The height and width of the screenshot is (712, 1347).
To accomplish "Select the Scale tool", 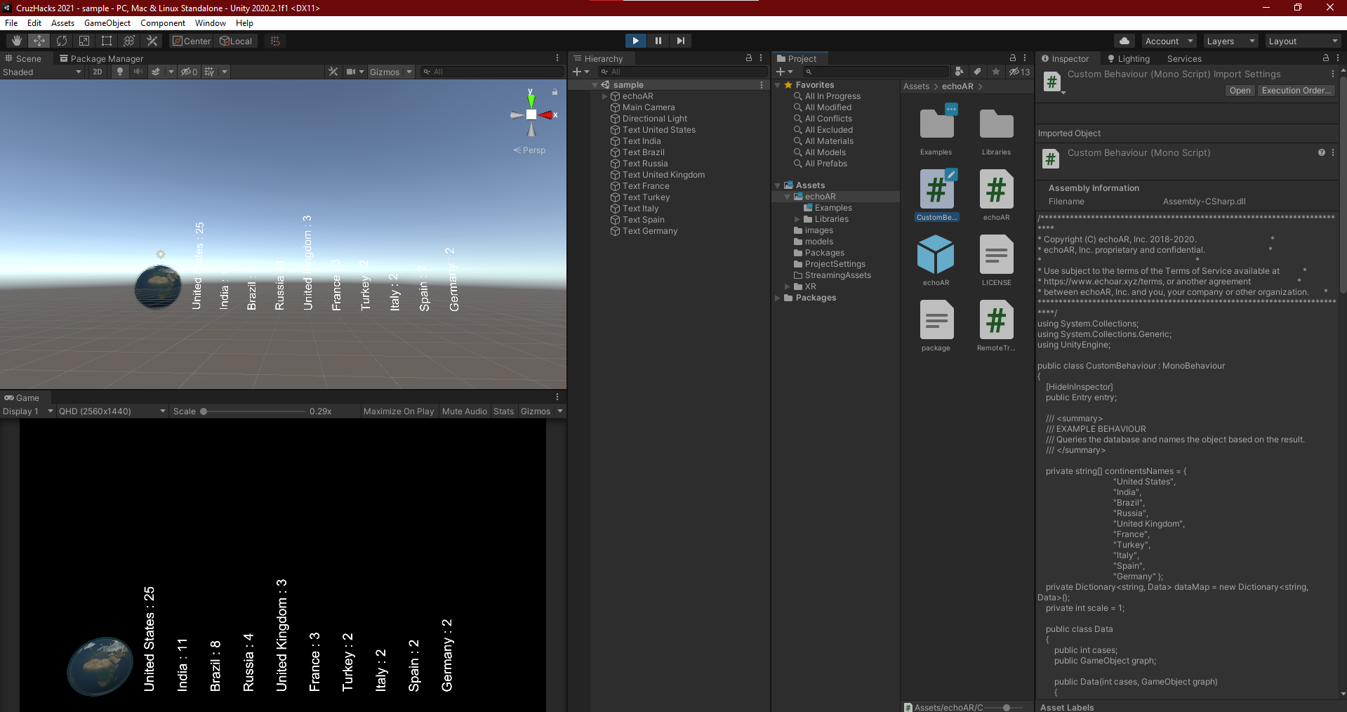I will 84,41.
